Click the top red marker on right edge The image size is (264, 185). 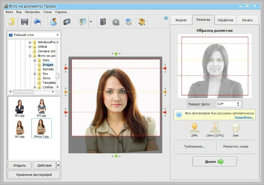pos(164,68)
